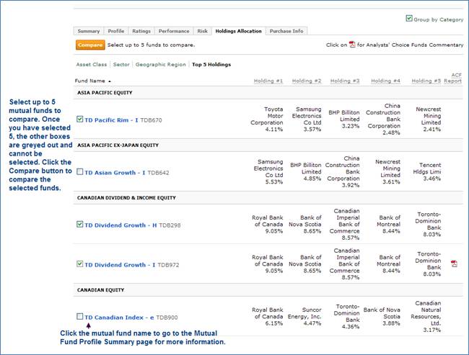469x355 pixels.
Task: Open TD Dividend Growth - I fund profile
Action: pyautogui.click(x=120, y=265)
